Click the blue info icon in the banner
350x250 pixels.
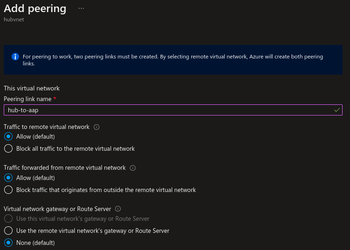15,57
